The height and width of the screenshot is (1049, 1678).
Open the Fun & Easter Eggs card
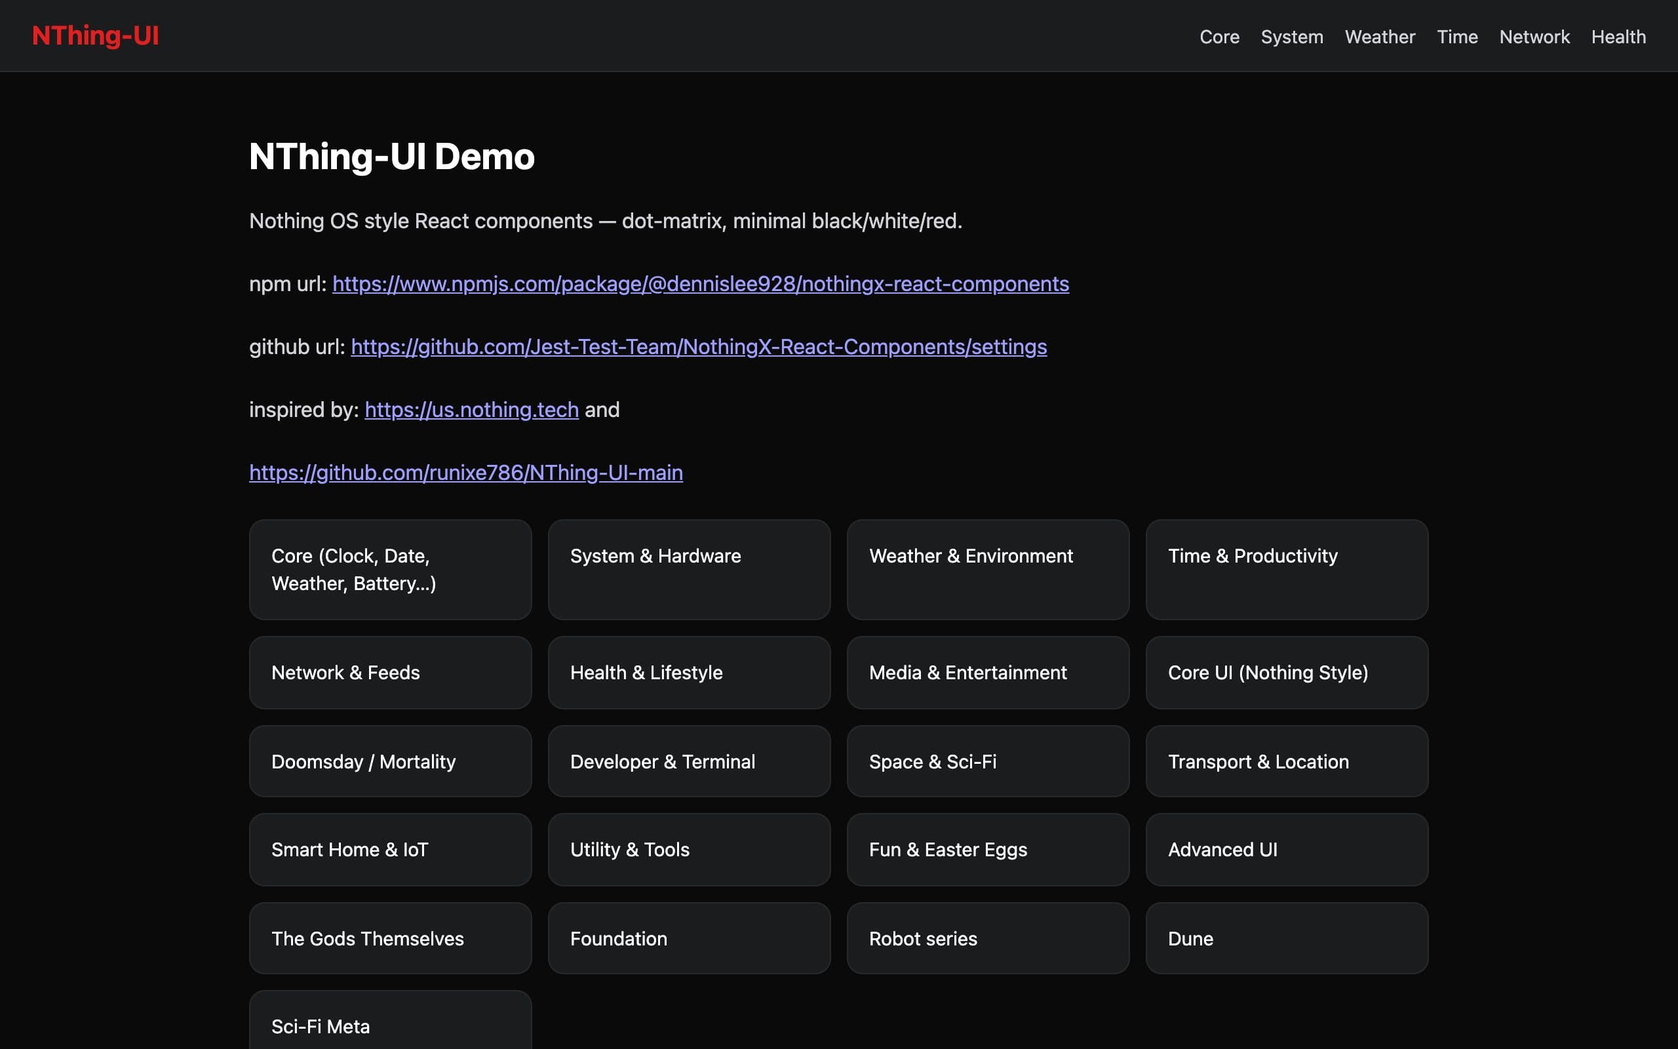coord(988,849)
